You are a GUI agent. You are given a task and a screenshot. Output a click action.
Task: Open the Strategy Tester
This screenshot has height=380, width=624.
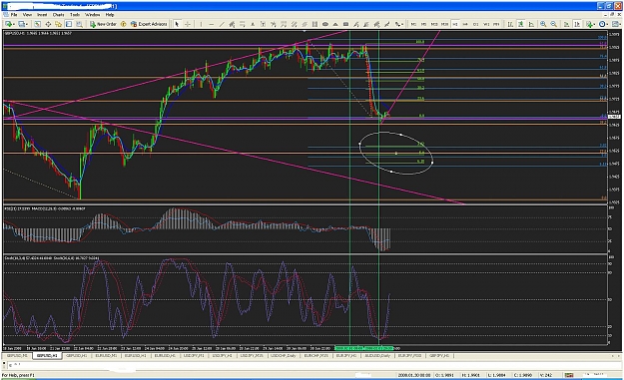[x=79, y=24]
